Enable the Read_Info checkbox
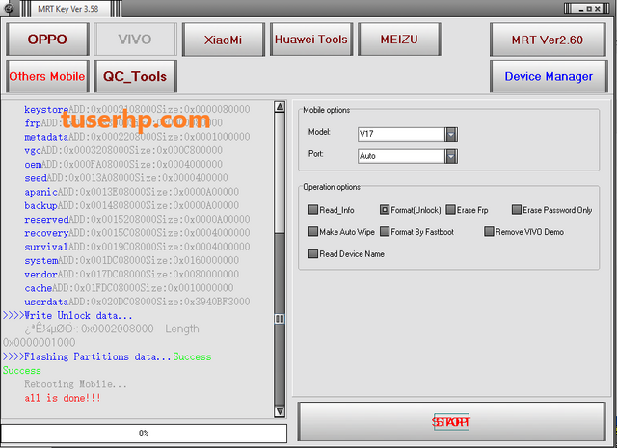Image resolution: width=617 pixels, height=448 pixels. [313, 210]
